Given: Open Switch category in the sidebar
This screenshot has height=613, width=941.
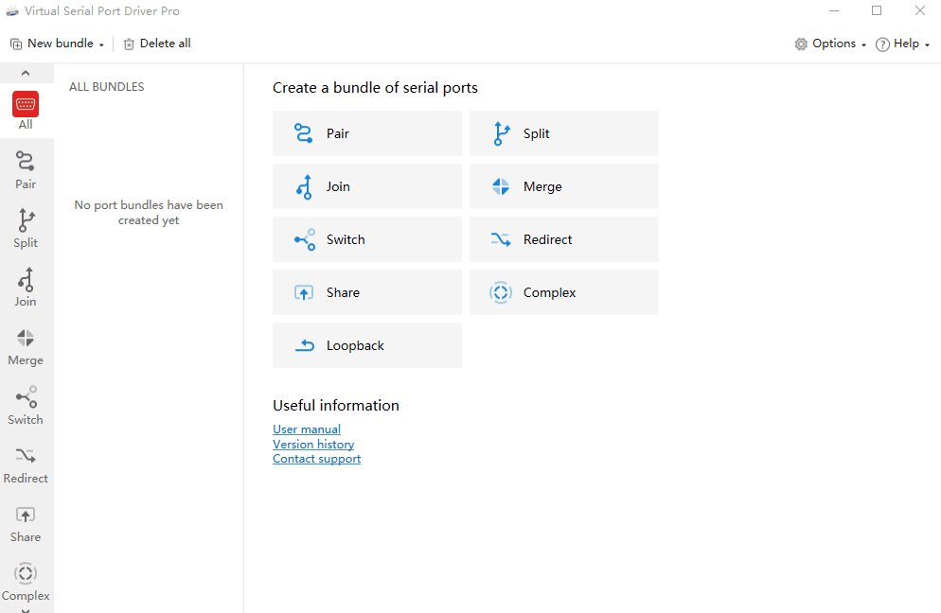Looking at the screenshot, I should tap(26, 406).
